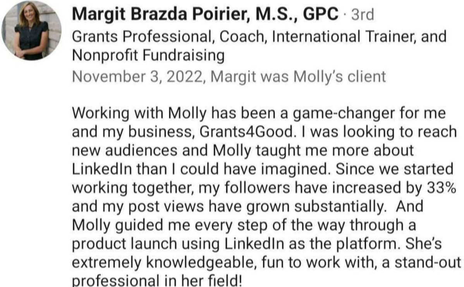This screenshot has height=287, width=464.
Task: Select the 'Grants Professional, Coach' headline line
Action: pyautogui.click(x=259, y=37)
